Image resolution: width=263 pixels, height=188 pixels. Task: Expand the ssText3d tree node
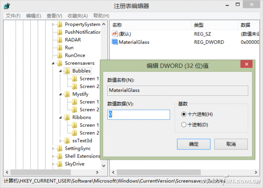click(x=60, y=141)
